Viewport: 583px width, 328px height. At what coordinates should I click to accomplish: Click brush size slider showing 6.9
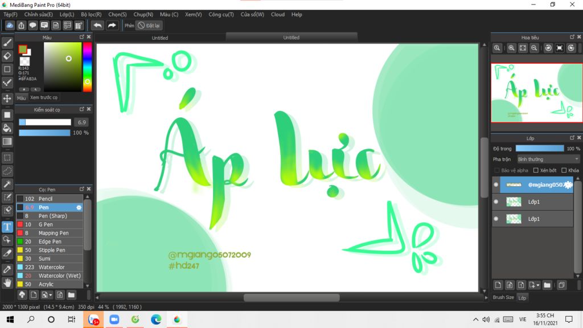tap(45, 122)
